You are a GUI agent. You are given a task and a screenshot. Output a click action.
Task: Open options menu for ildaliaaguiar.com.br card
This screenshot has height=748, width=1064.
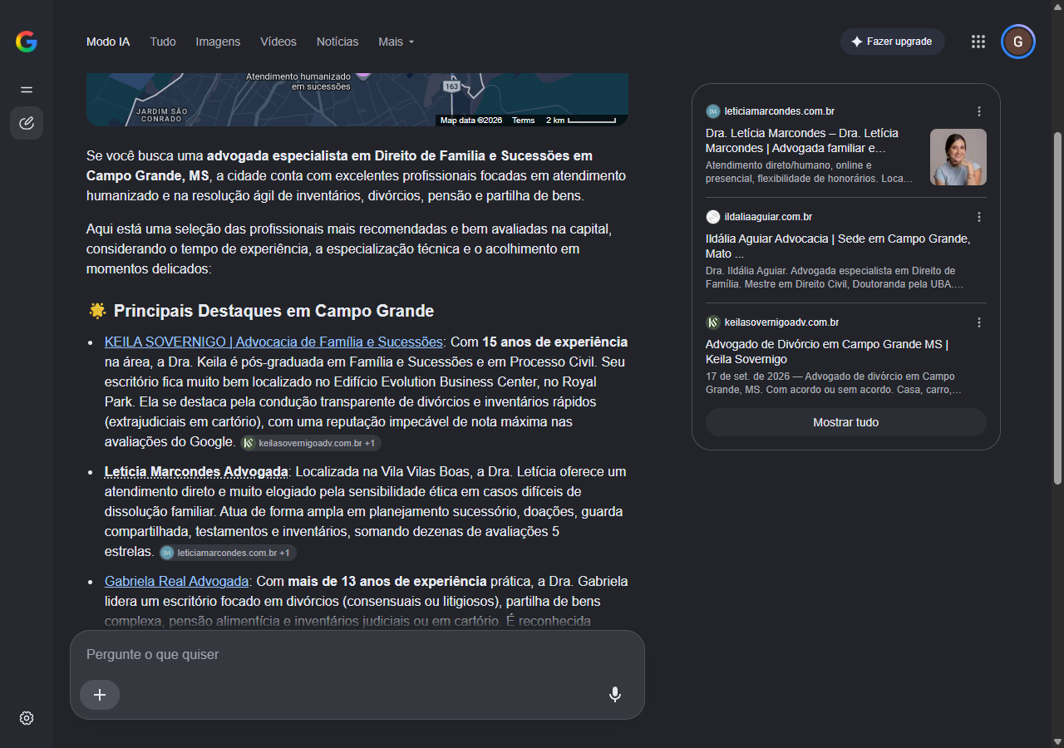coord(979,217)
